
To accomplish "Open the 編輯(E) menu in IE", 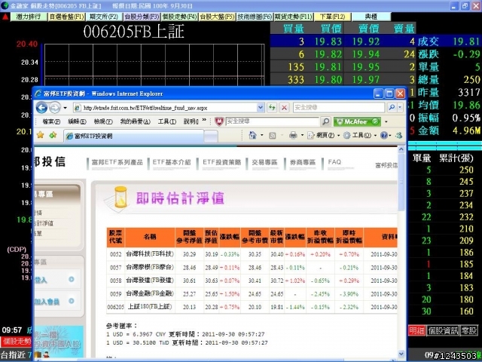I will pos(77,121).
